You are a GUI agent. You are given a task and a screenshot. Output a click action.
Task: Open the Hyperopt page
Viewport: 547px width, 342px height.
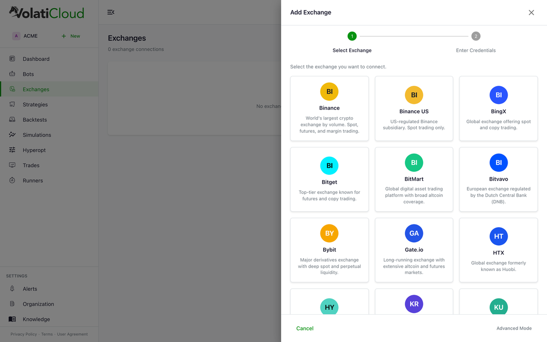(x=49, y=150)
